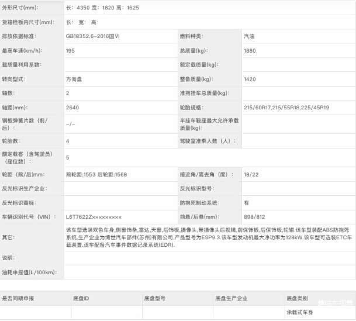
Task: Select the 轴距 value 2640
Action: pyautogui.click(x=72, y=108)
